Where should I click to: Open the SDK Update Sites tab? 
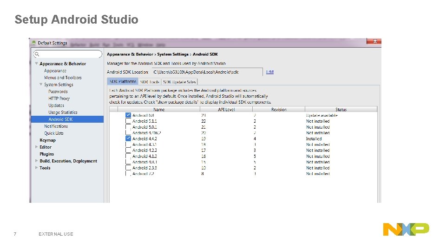(179, 82)
